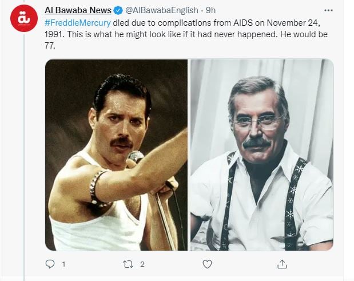Like the tweet with the heart icon
Viewport: 354px width, 281px height.
[207, 264]
